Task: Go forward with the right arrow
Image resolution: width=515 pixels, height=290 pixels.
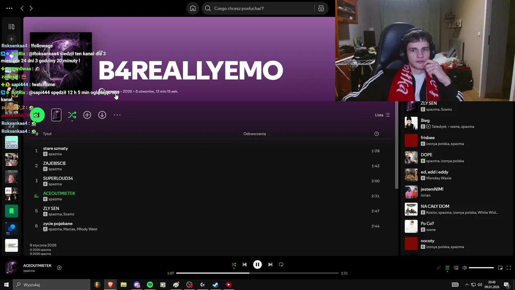Action: tap(31, 8)
